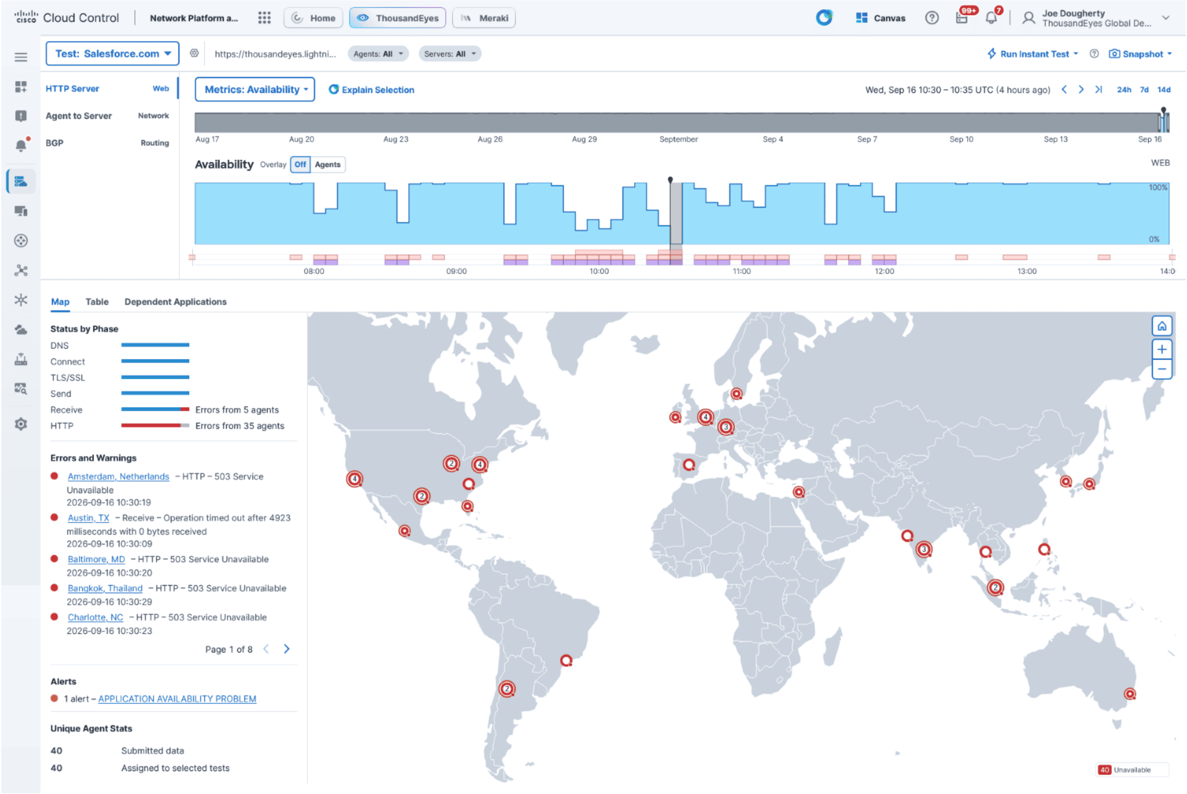Switch to the Map tab

coord(60,302)
